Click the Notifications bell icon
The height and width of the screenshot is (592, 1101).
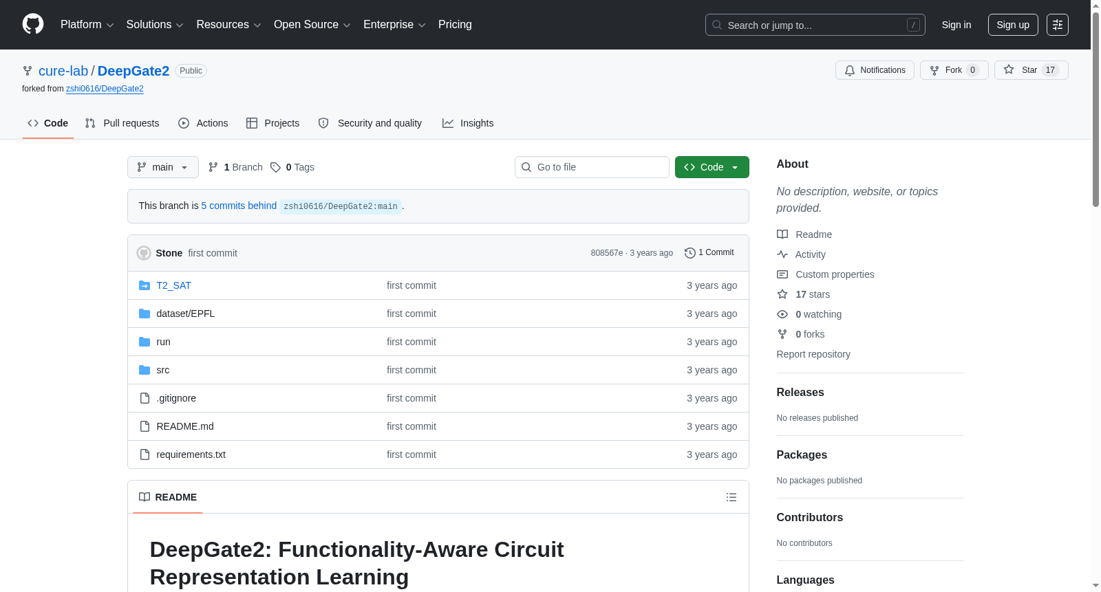[850, 70]
